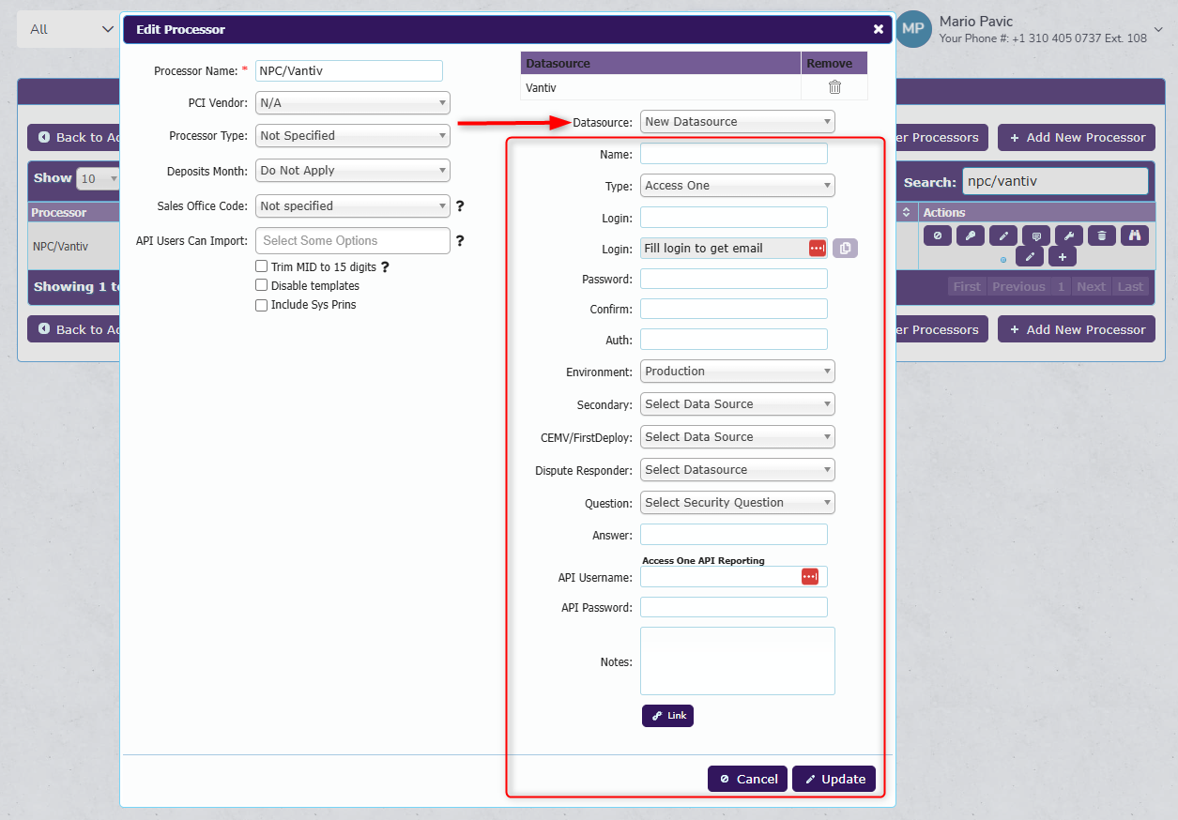This screenshot has width=1178, height=820.
Task: Click the MP user avatar
Action: point(913,29)
